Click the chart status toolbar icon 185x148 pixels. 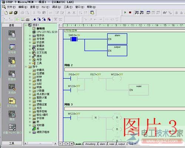pyautogui.click(x=148, y=13)
